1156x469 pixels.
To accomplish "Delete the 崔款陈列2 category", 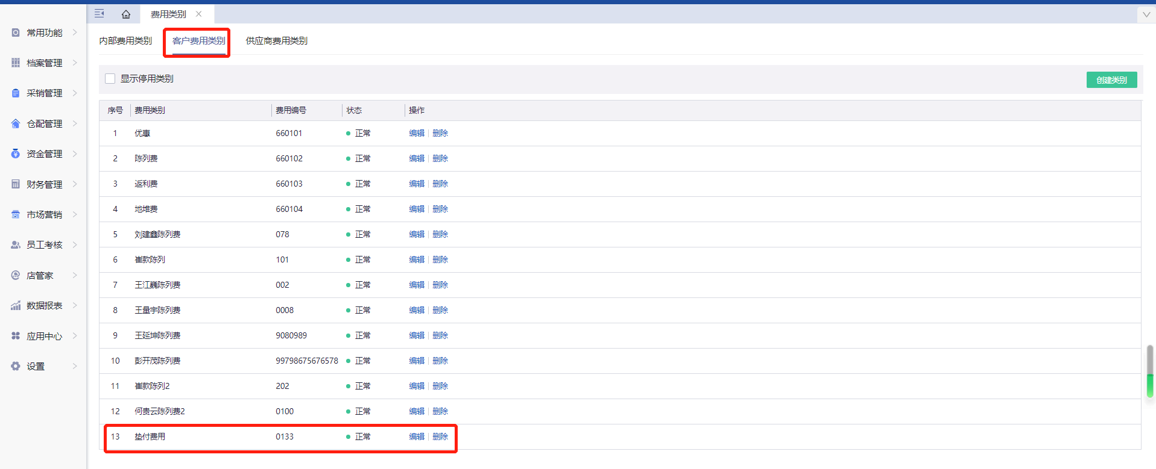I will [x=440, y=386].
